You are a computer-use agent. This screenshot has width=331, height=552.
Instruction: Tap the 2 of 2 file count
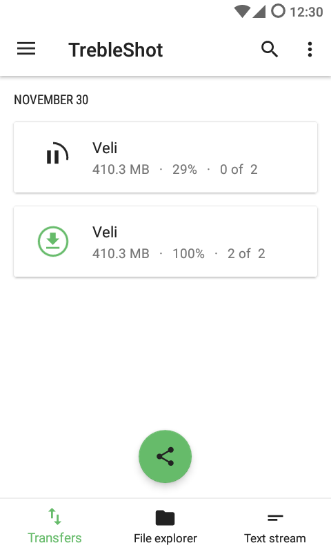[246, 253]
